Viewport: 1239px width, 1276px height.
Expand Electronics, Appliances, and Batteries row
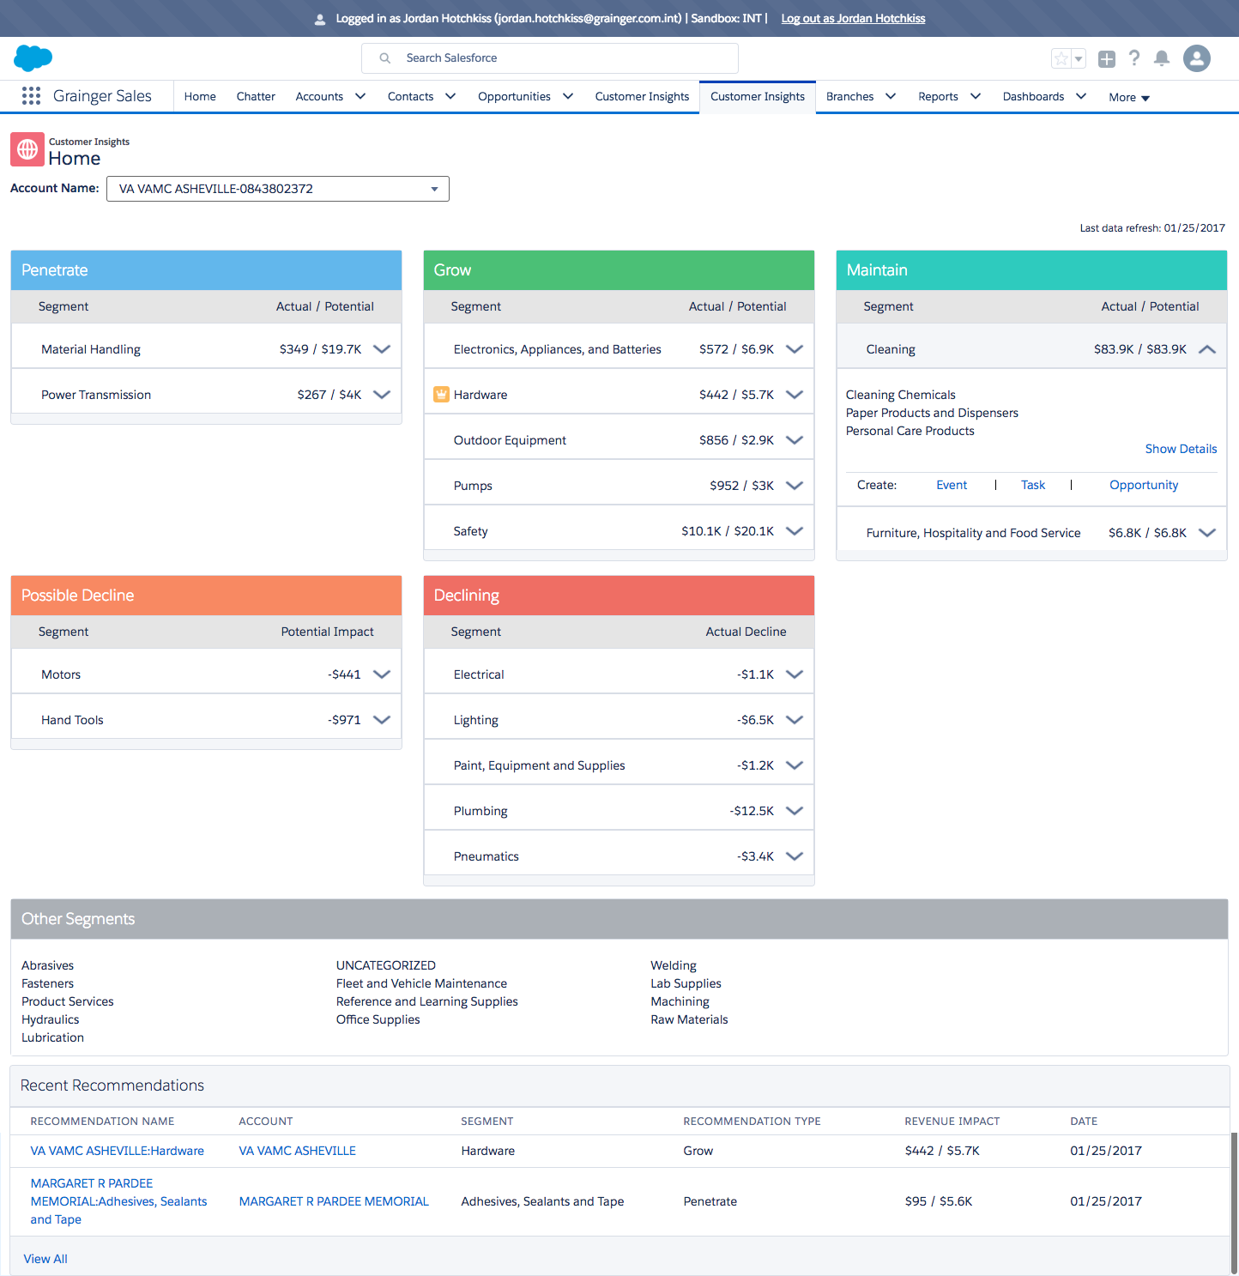tap(795, 349)
